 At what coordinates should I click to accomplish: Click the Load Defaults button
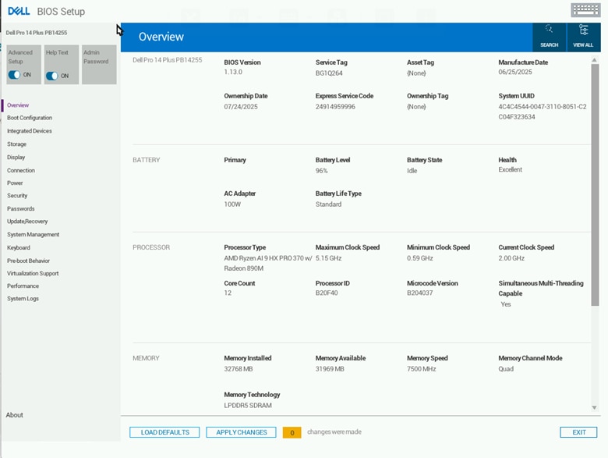[164, 432]
